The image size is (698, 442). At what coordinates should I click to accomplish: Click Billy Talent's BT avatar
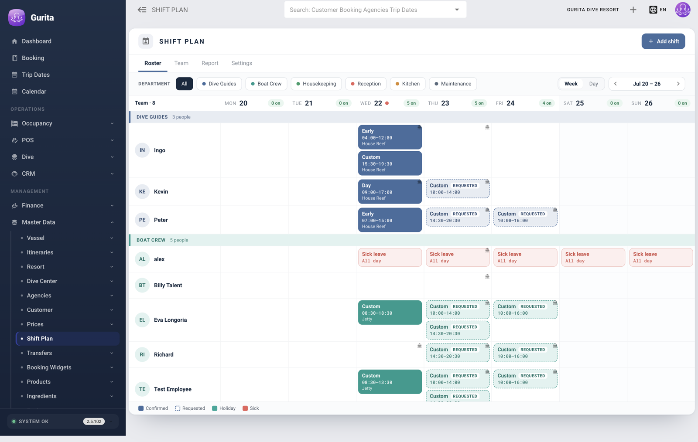142,285
